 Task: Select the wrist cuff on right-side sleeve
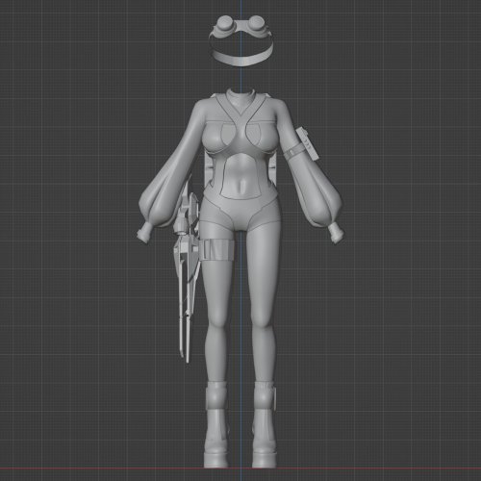pos(336,233)
